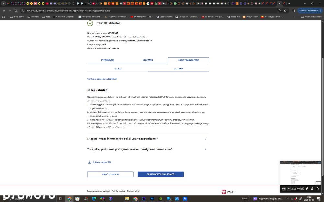Edit screenshot with the pen icon
324x202 pixels.
307,189
